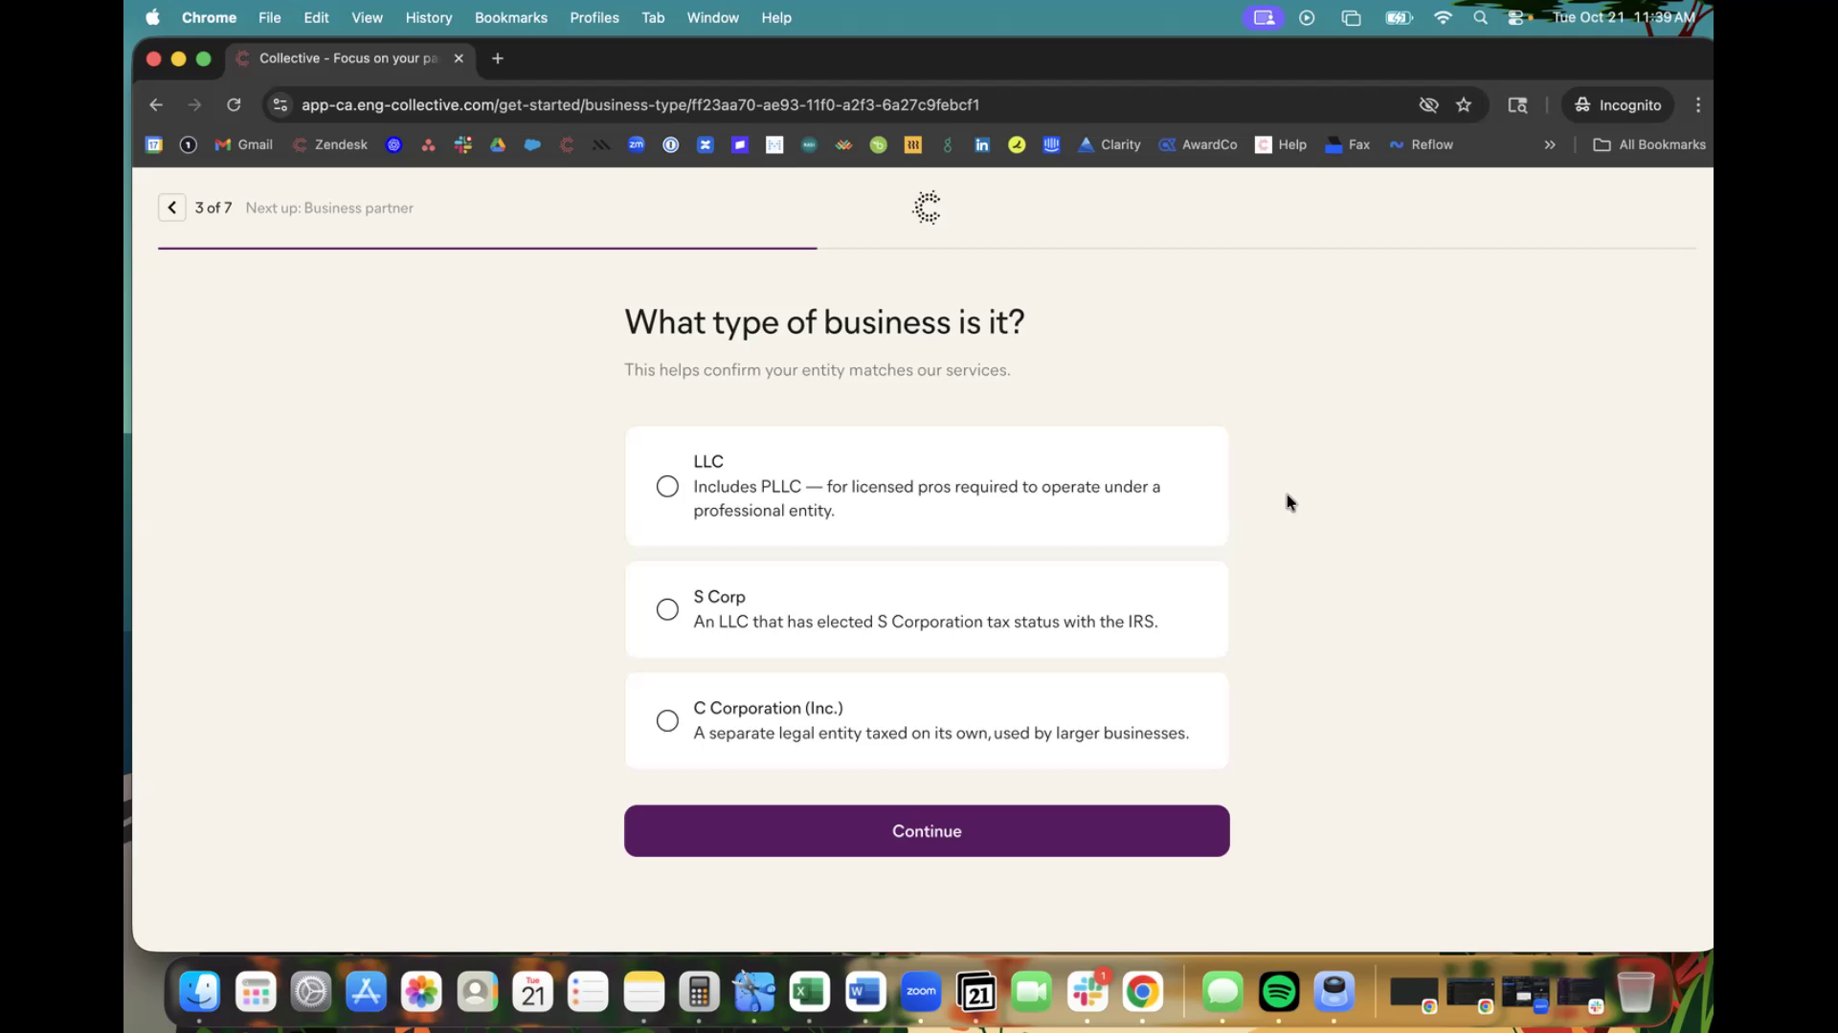The width and height of the screenshot is (1838, 1033).
Task: Reload the page with the refresh icon
Action: click(234, 105)
